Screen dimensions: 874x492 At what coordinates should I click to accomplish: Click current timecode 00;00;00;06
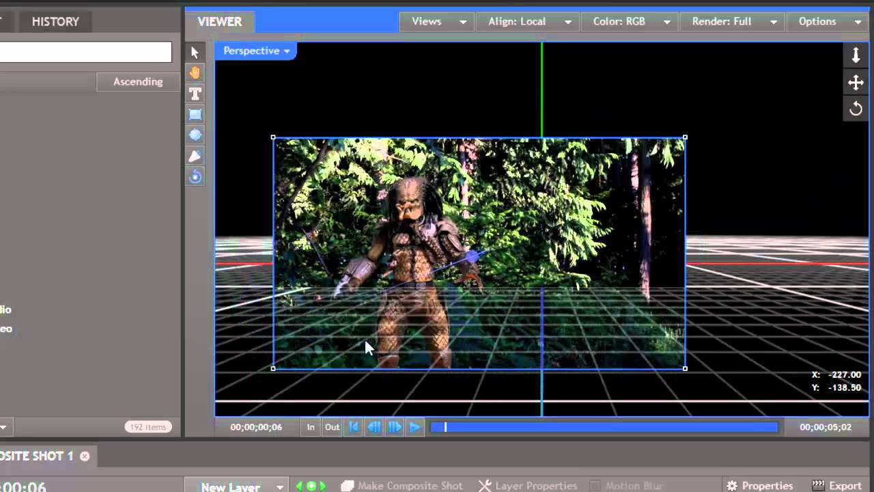256,427
